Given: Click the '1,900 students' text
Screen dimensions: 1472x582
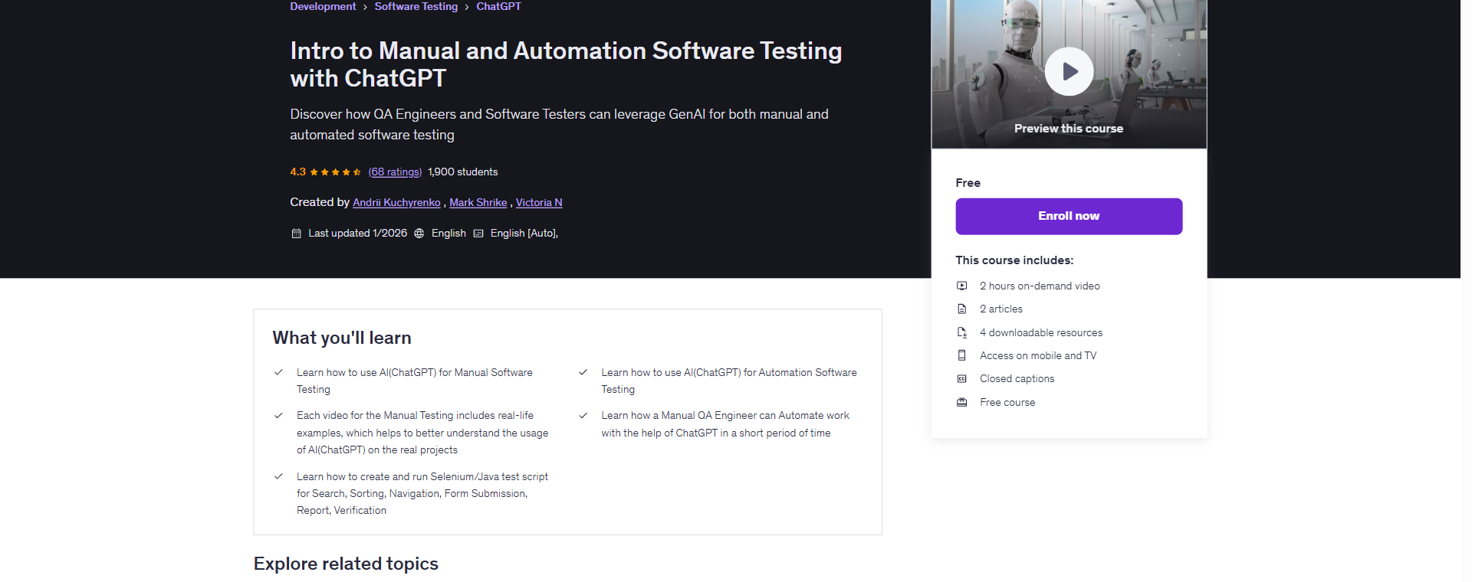Looking at the screenshot, I should (x=462, y=172).
